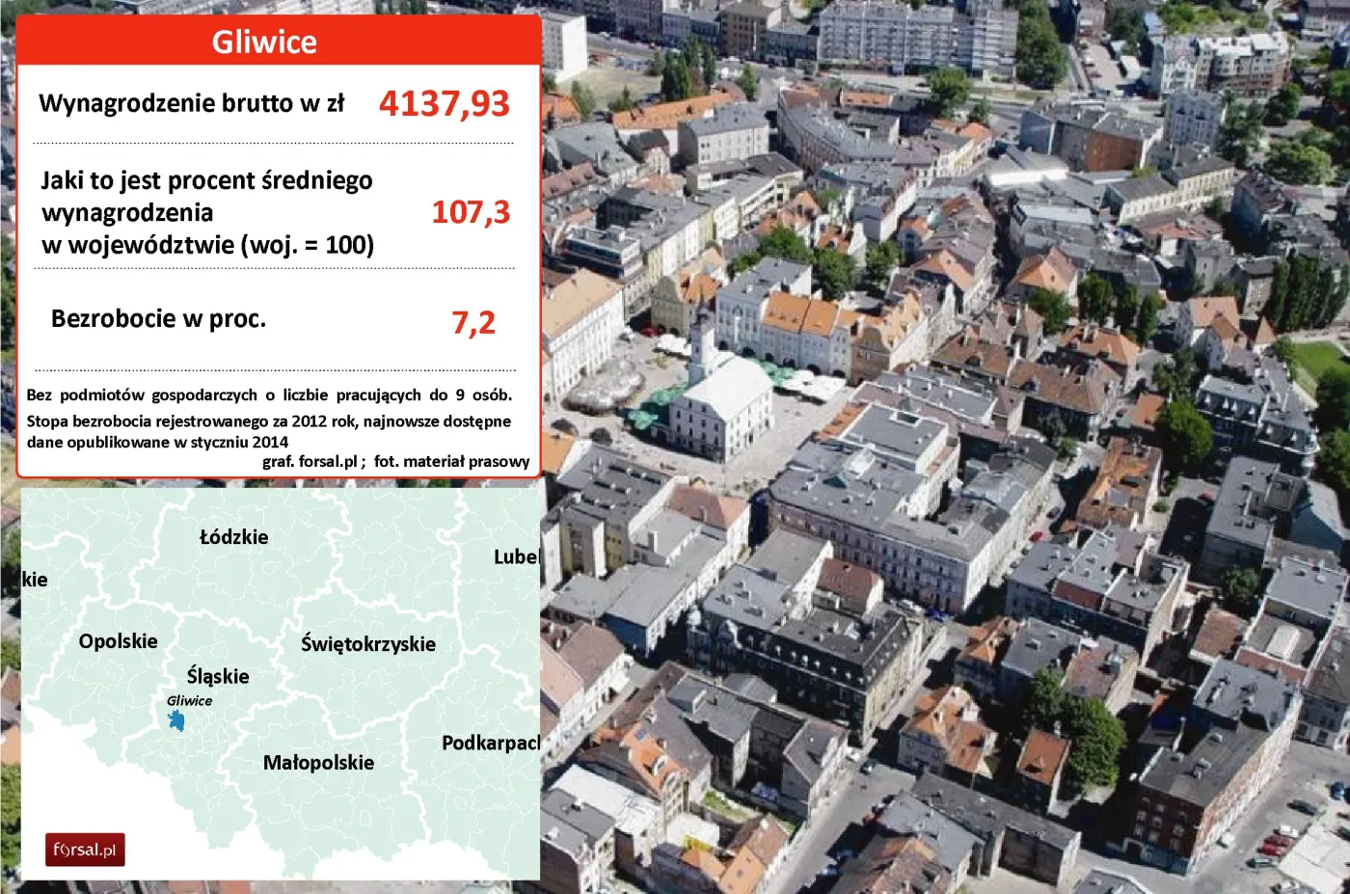Click the forsal.pl logo badge

(85, 850)
